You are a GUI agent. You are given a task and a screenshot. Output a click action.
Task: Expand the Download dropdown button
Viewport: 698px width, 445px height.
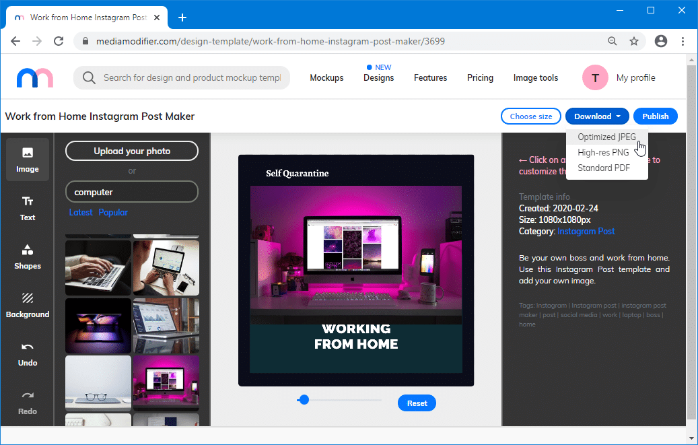(597, 116)
